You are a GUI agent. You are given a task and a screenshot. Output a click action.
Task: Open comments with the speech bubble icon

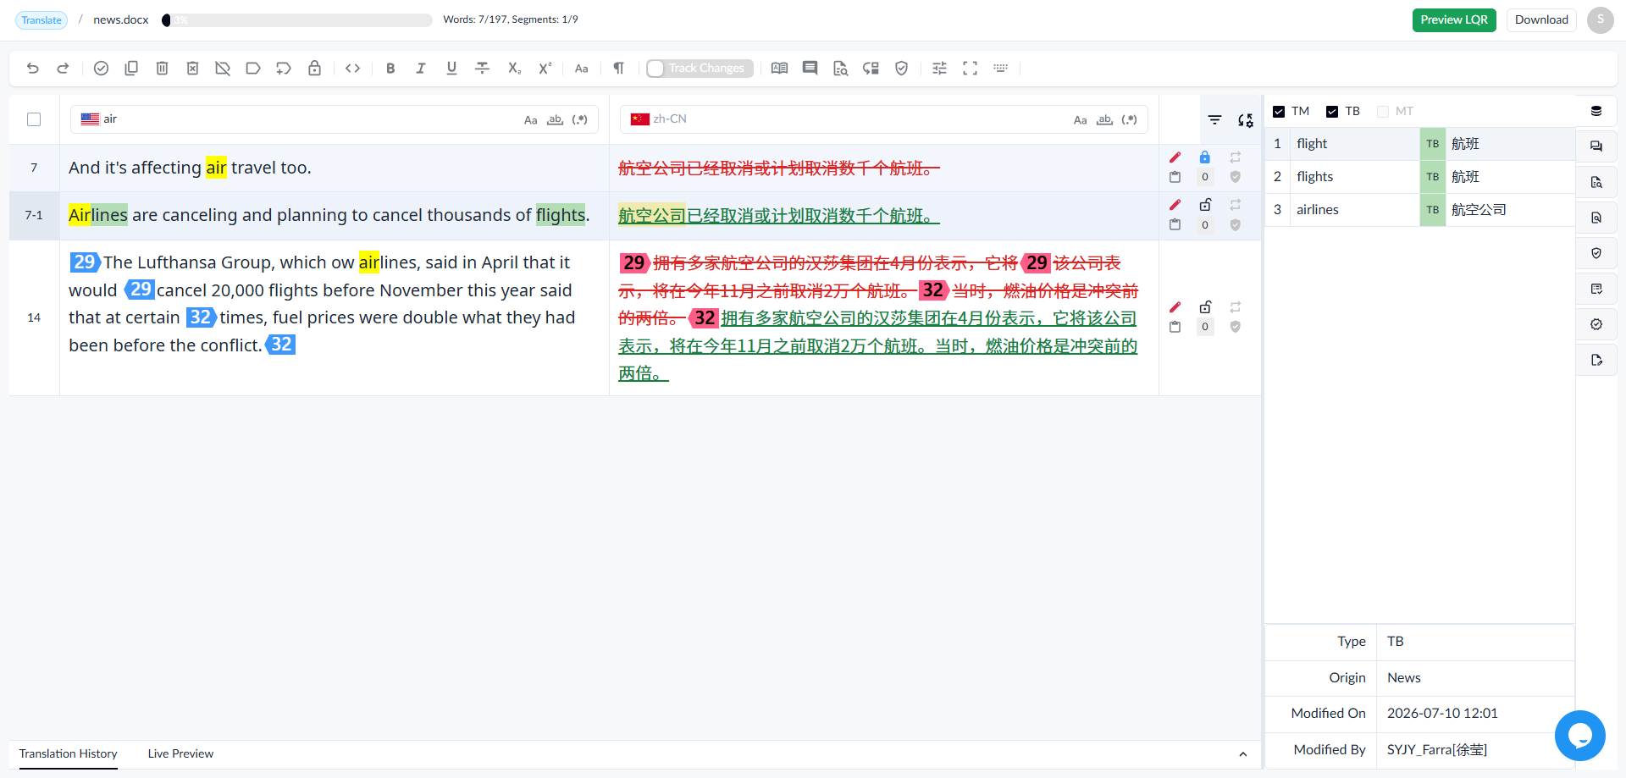coord(810,69)
